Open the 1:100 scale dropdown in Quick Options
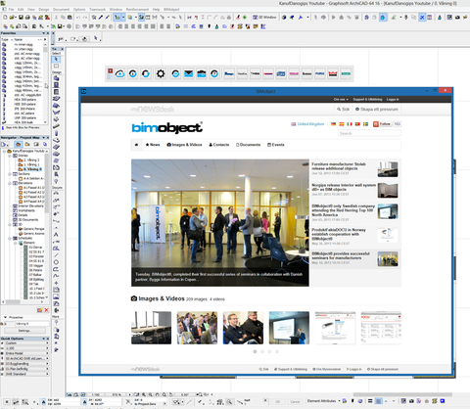Image resolution: width=470 pixels, height=409 pixels. tap(25, 348)
